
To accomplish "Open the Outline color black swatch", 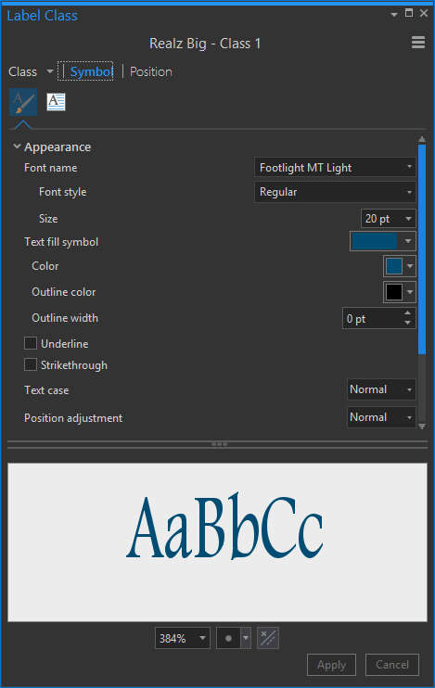I will click(394, 292).
